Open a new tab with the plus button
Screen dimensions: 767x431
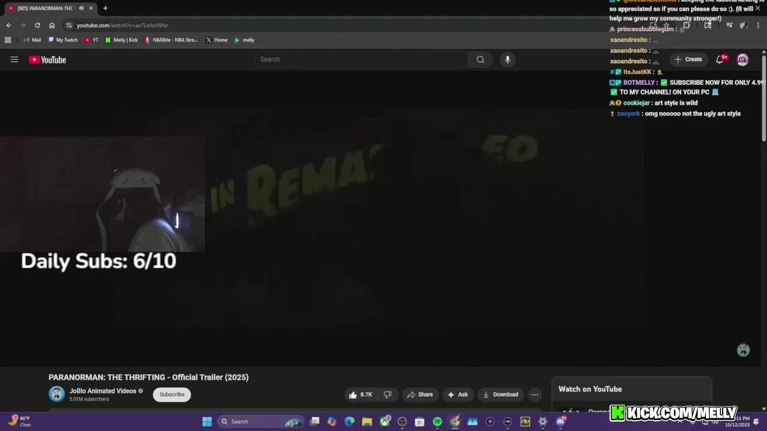pos(105,8)
